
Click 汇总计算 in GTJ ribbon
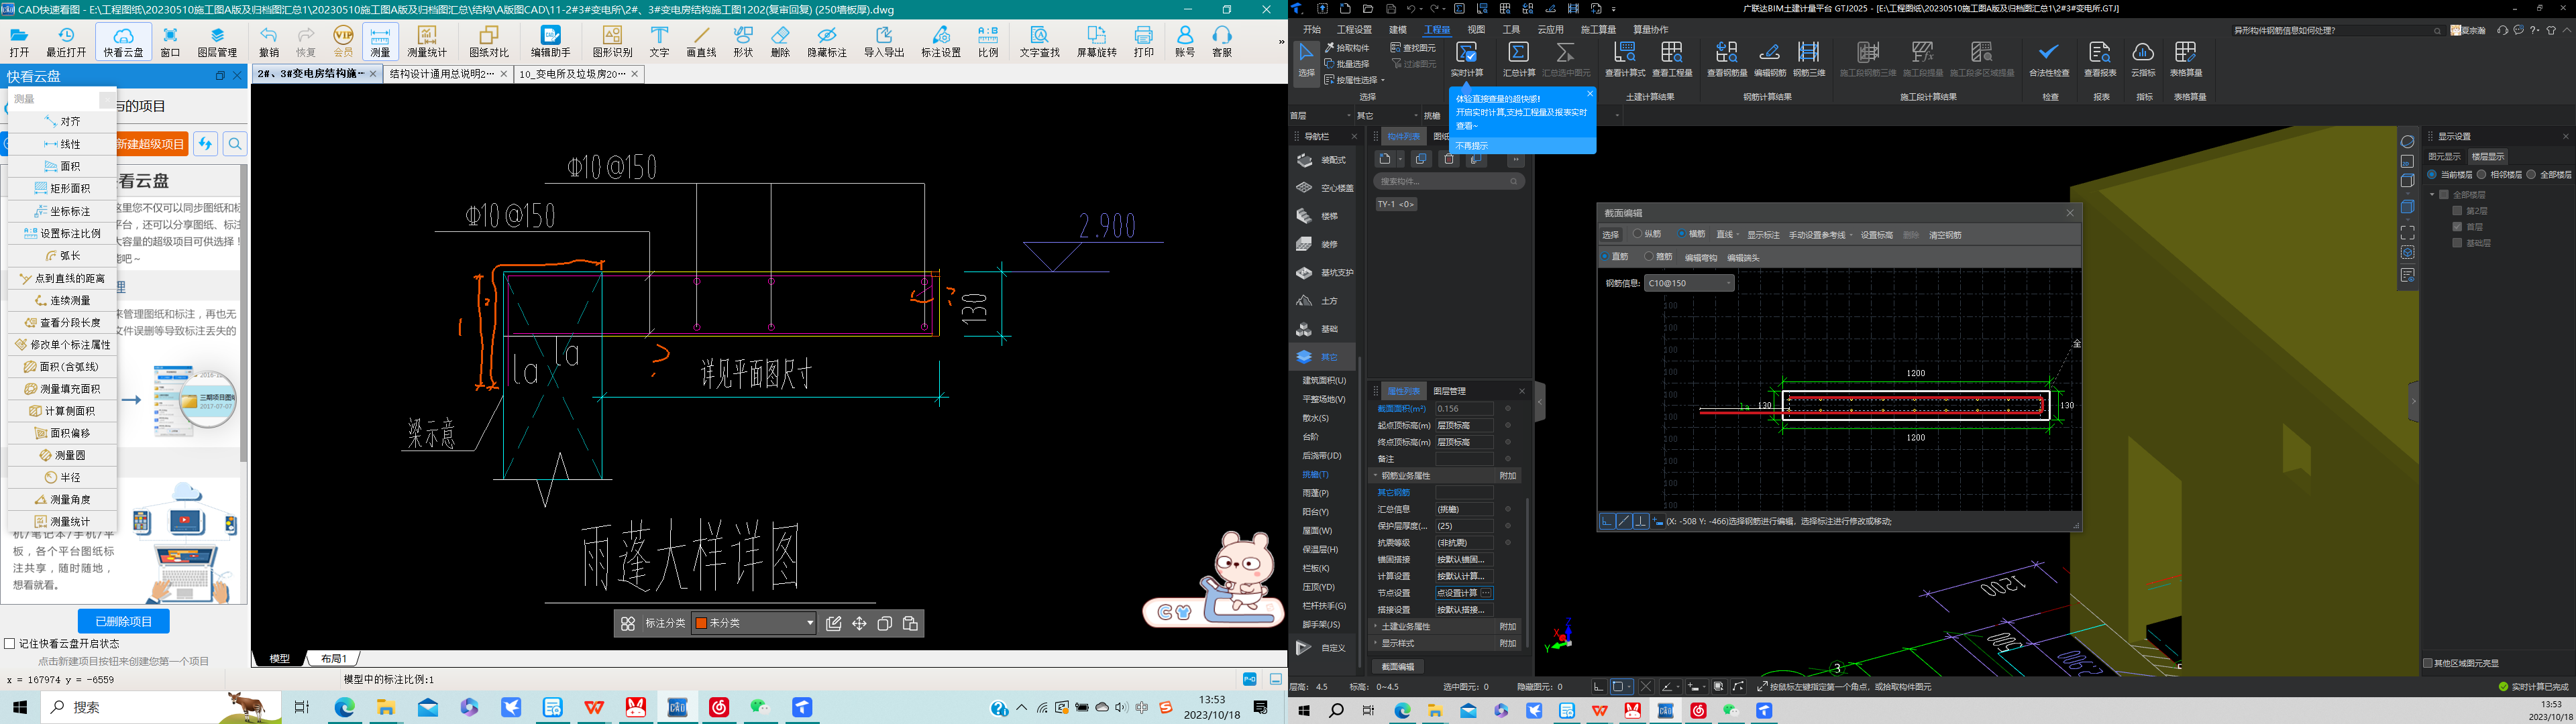[x=1519, y=59]
